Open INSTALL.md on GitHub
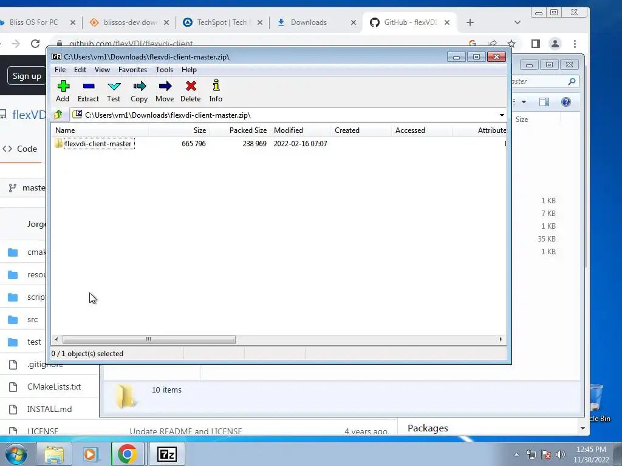622x466 pixels. (x=50, y=409)
